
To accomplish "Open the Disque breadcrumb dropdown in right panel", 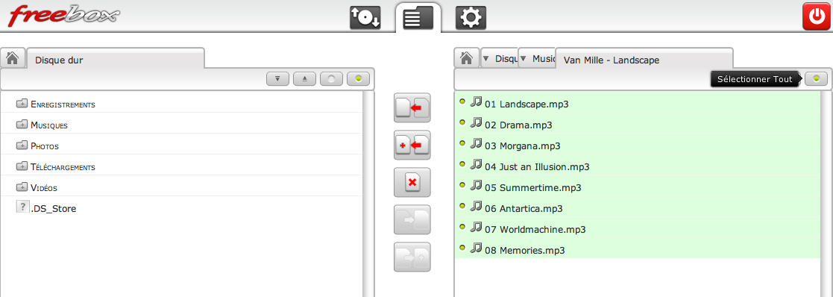I will [x=499, y=58].
